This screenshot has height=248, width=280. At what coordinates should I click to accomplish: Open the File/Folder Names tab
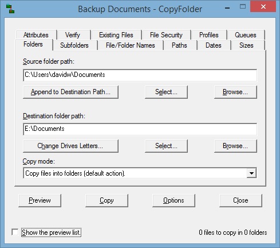(131, 45)
